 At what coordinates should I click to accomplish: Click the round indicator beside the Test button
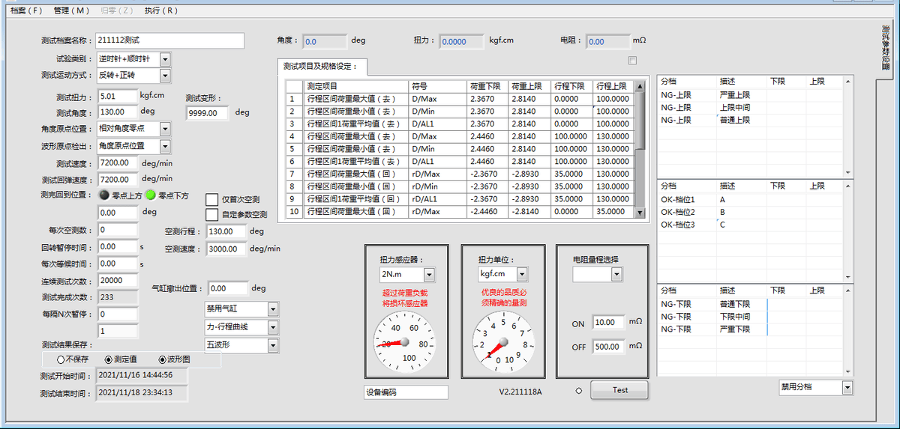[x=578, y=390]
